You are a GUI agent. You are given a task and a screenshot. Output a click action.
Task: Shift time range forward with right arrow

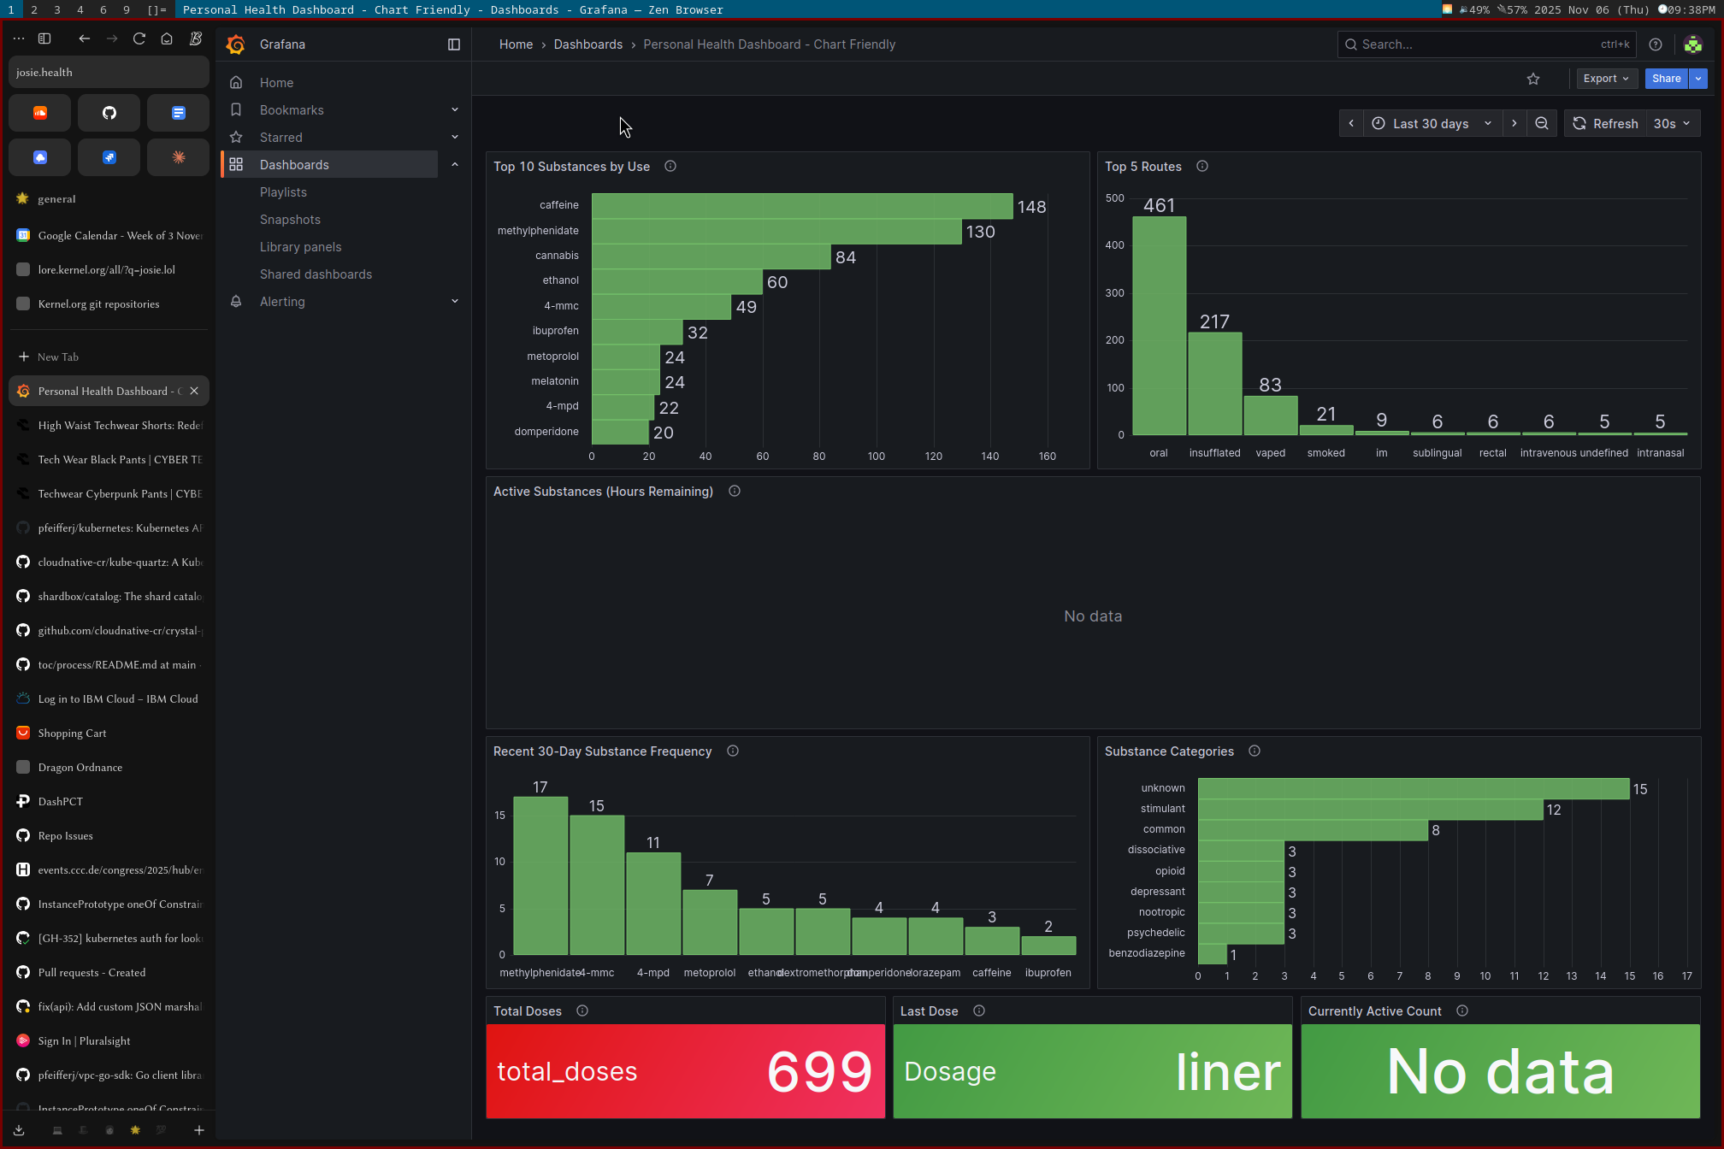tap(1514, 123)
